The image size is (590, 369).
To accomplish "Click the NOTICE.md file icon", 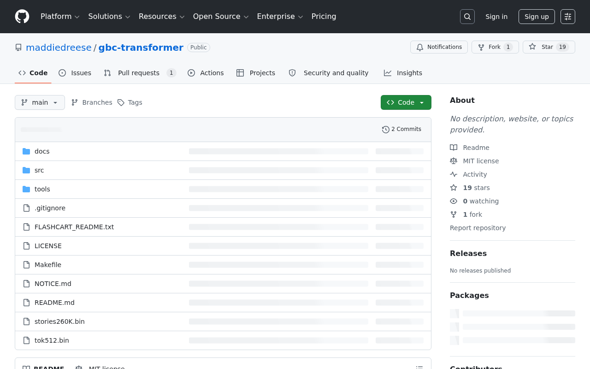I will tap(26, 284).
